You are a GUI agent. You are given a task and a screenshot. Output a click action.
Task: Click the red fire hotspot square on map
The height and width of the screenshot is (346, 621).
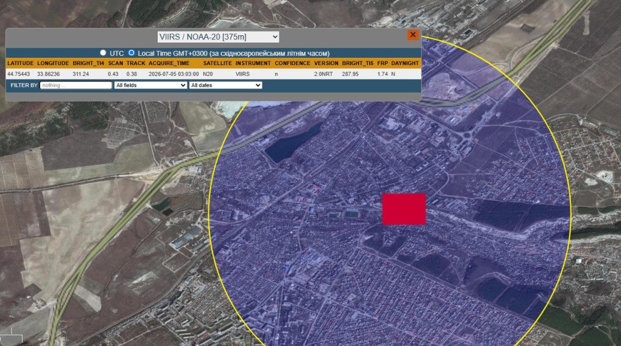tap(404, 209)
